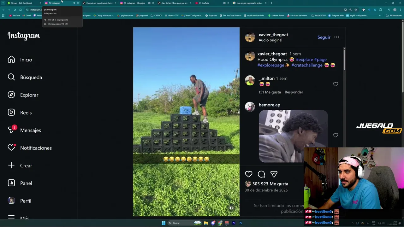This screenshot has width=404, height=227.
Task: Open Gmail bookmark in bookmarks bar
Action: (27, 15)
